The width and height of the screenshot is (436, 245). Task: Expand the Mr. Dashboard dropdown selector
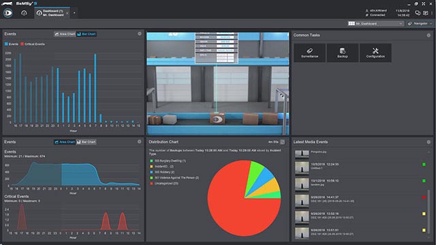coord(375,24)
